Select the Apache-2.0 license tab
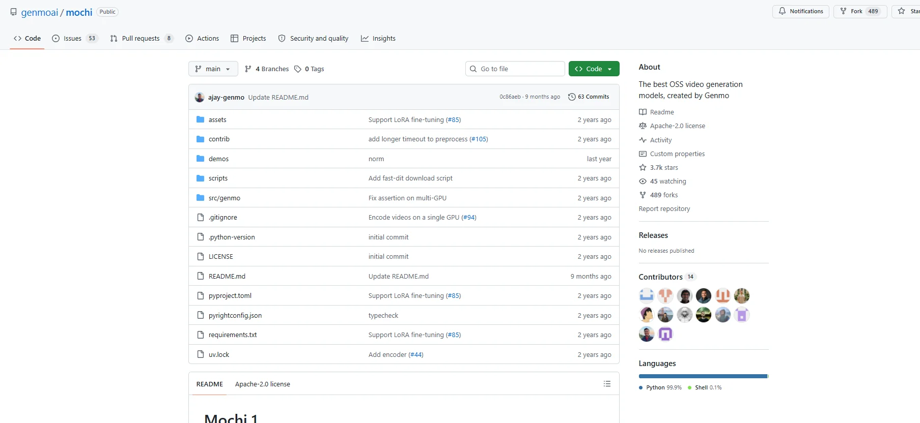The height and width of the screenshot is (423, 920). click(x=263, y=384)
